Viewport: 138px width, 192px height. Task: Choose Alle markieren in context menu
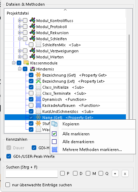[93, 134]
